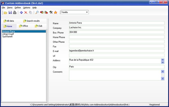The image size is (169, 107).
Task: Click the Address field text area
Action: (x=115, y=61)
